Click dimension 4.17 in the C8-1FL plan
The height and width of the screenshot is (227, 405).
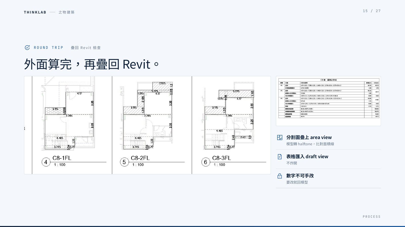pyautogui.click(x=79, y=94)
